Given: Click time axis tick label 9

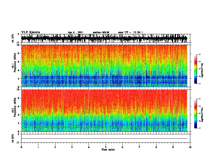Looking at the screenshot, I should tap(173, 147).
